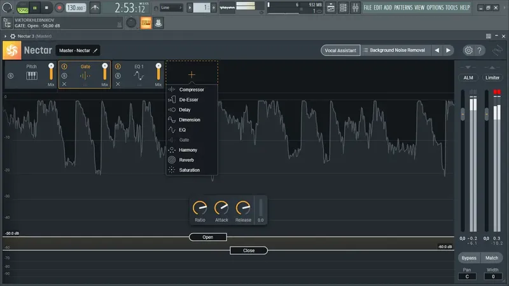The height and width of the screenshot is (286, 509).
Task: Solo the Gate module
Action: point(64,76)
